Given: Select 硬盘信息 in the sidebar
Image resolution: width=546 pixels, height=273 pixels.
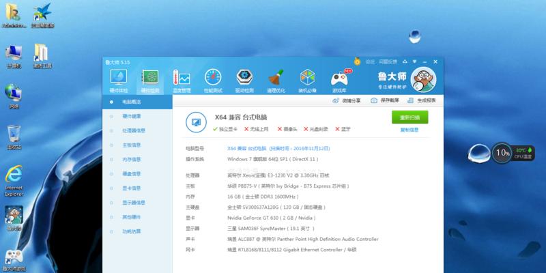Looking at the screenshot, I should [137, 174].
